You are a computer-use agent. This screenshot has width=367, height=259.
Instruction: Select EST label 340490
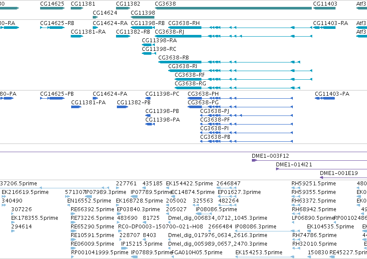[12, 201]
